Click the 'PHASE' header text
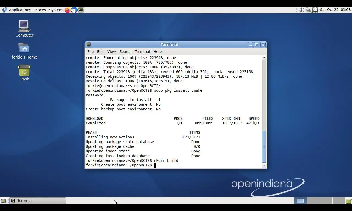The image size is (352, 211). tap(91, 132)
